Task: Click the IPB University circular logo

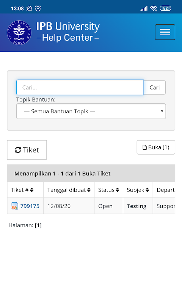Action: [x=19, y=33]
